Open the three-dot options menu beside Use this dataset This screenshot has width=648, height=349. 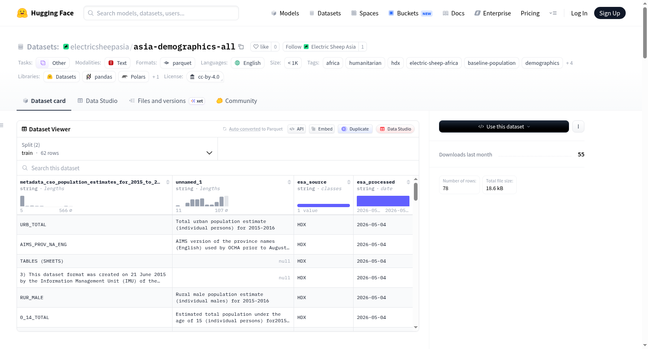pos(578,126)
